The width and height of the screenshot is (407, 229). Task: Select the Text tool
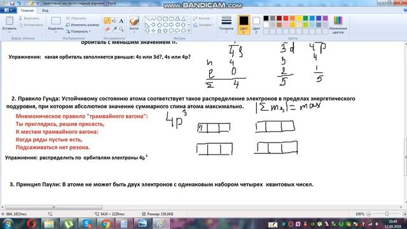click(x=121, y=21)
